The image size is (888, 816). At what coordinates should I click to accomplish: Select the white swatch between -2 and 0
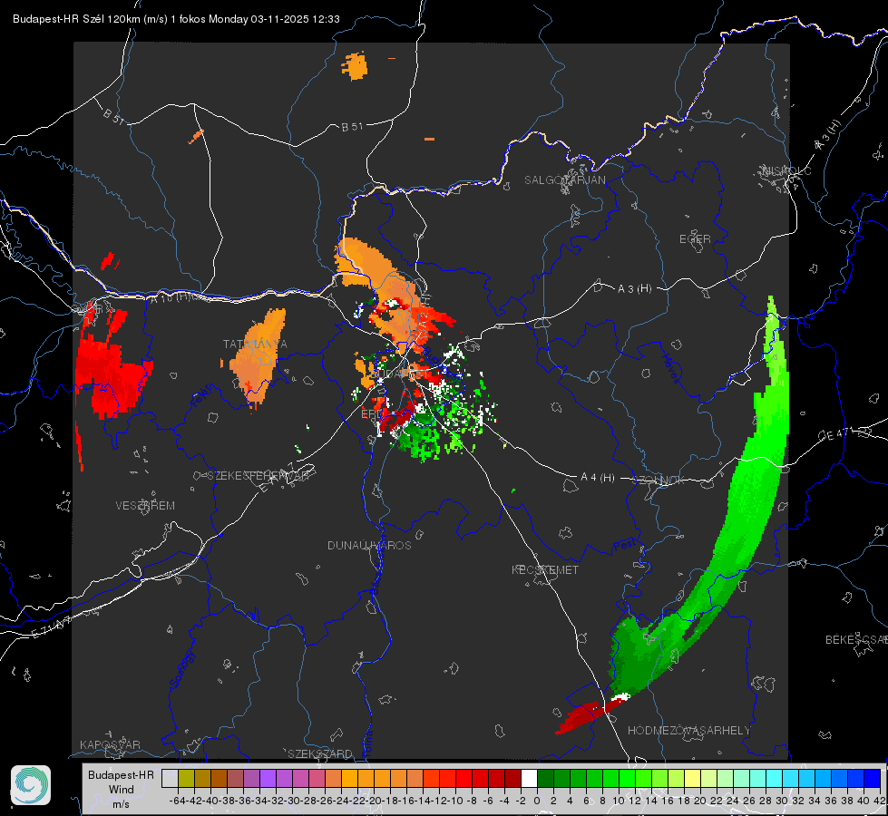point(530,778)
